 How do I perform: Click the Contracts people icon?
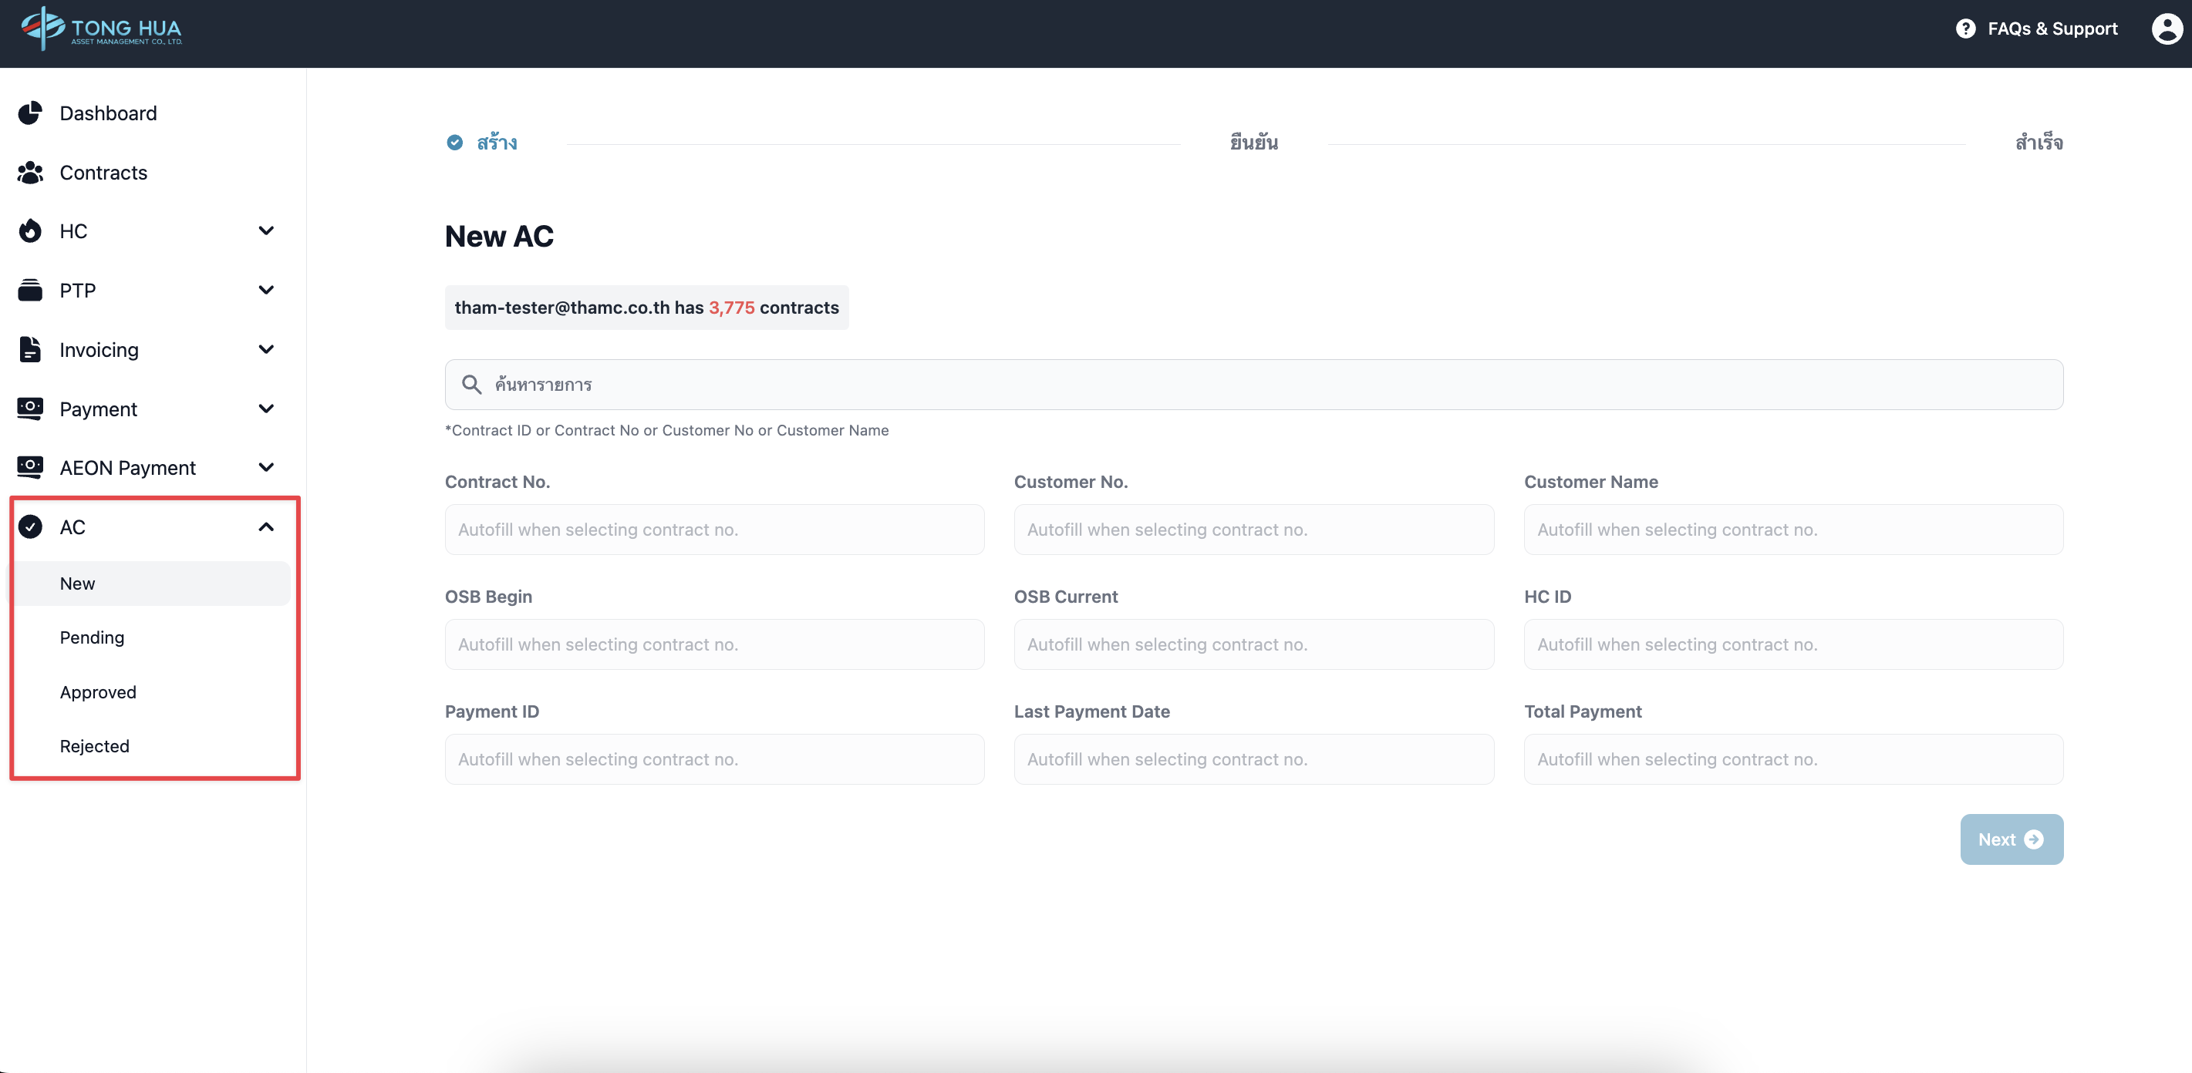point(30,173)
